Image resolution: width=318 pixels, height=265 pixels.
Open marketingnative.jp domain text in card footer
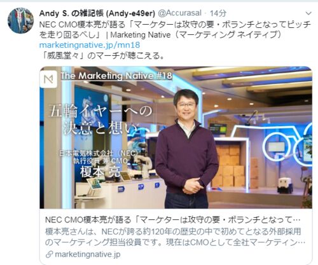pos(88,254)
